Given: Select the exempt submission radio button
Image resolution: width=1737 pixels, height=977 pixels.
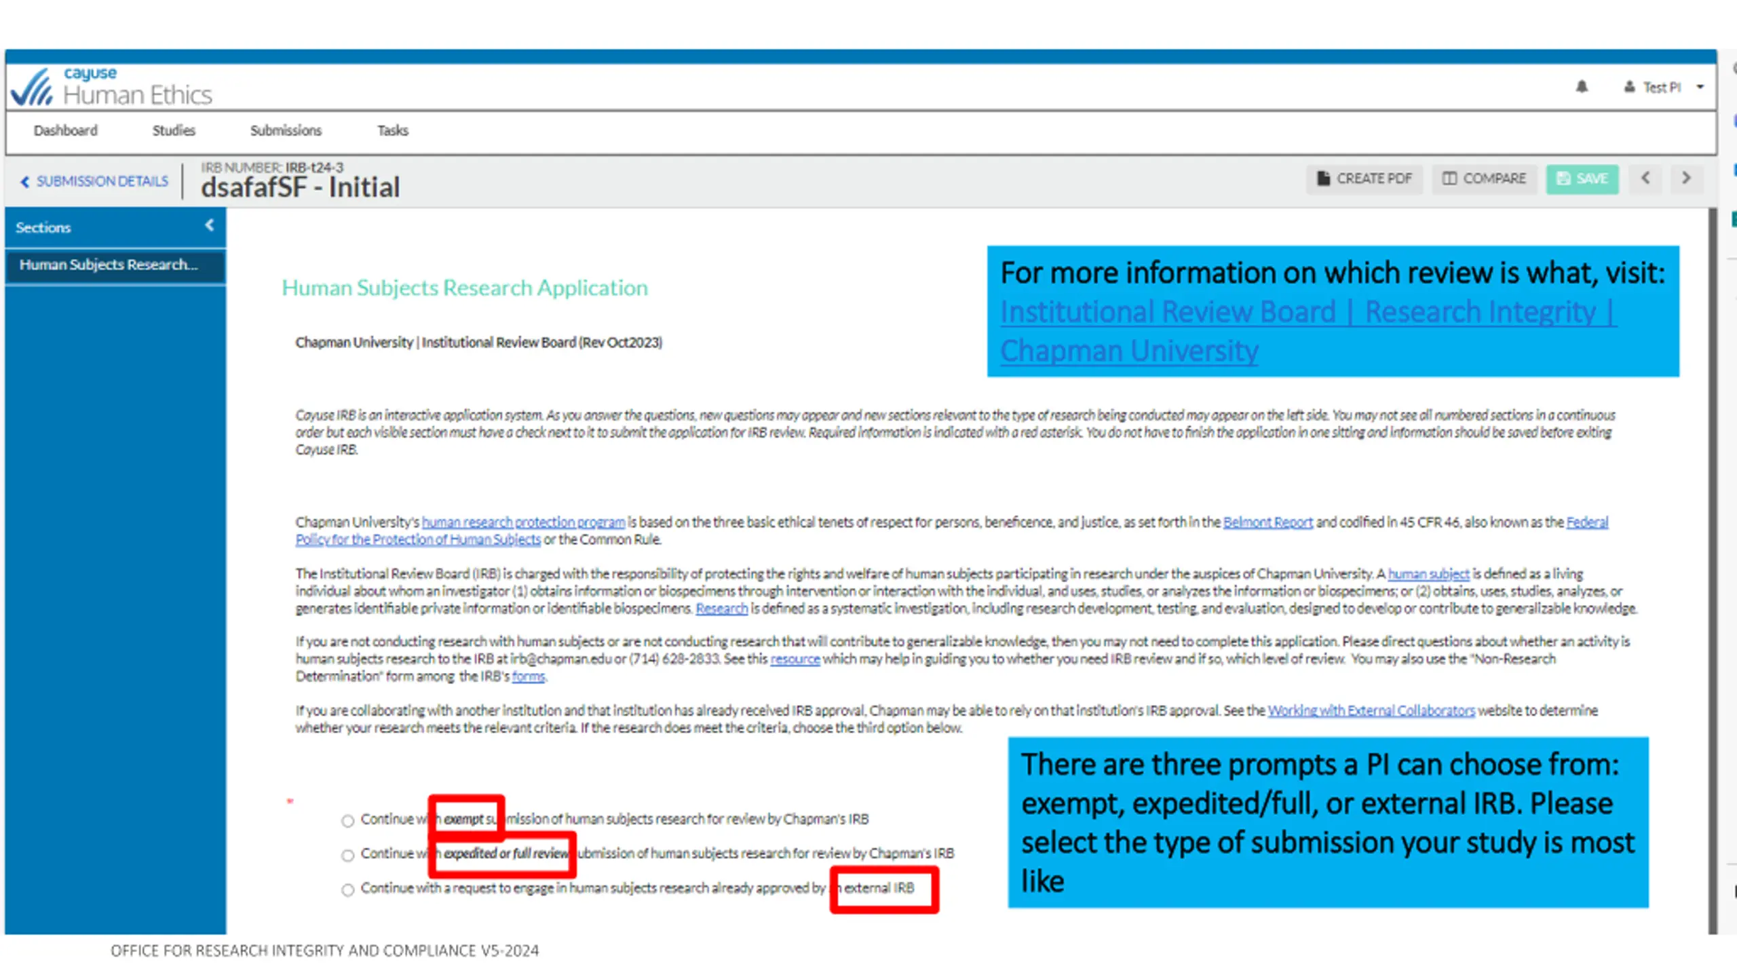Looking at the screenshot, I should coord(348,821).
